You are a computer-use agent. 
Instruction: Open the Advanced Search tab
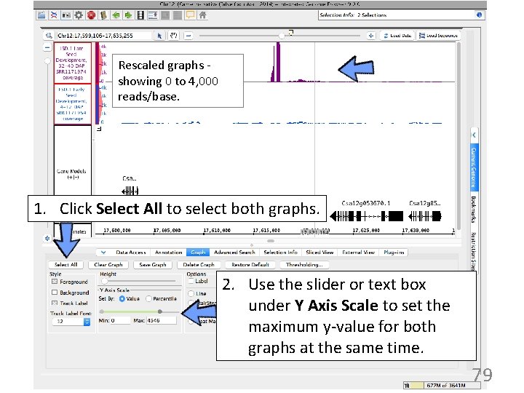click(x=234, y=253)
